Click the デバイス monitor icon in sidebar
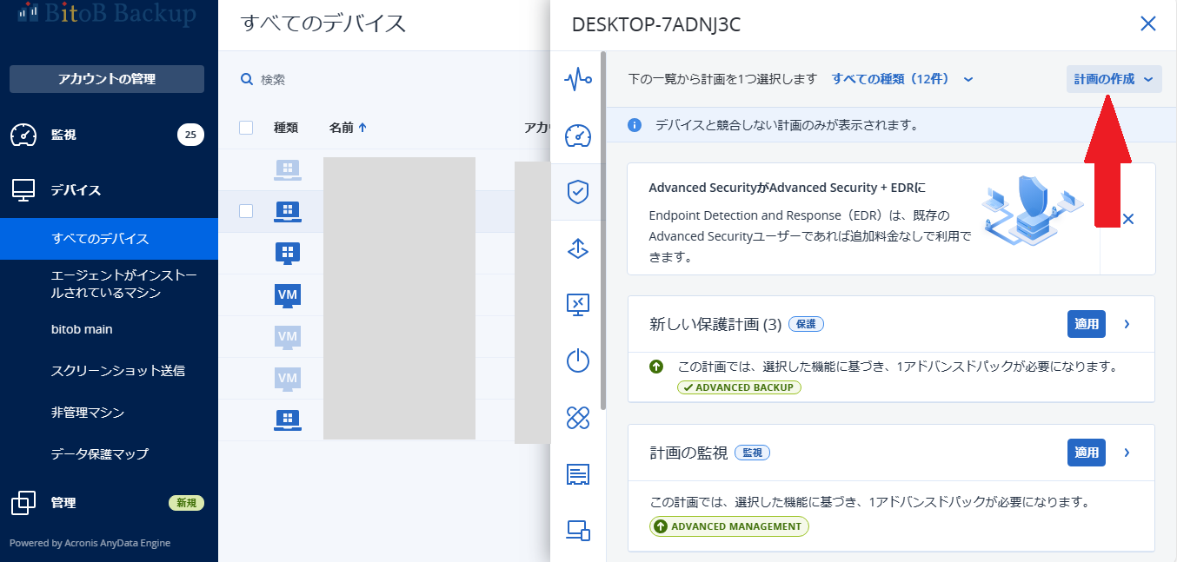The width and height of the screenshot is (1177, 562). click(x=23, y=190)
